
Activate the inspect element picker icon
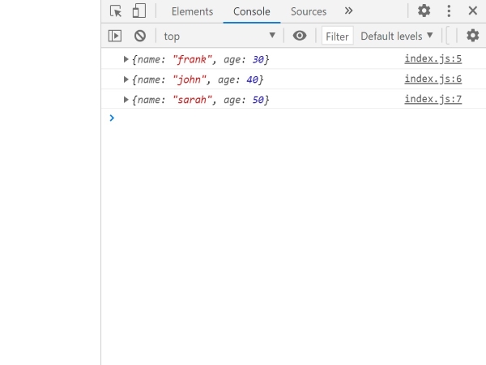(116, 11)
